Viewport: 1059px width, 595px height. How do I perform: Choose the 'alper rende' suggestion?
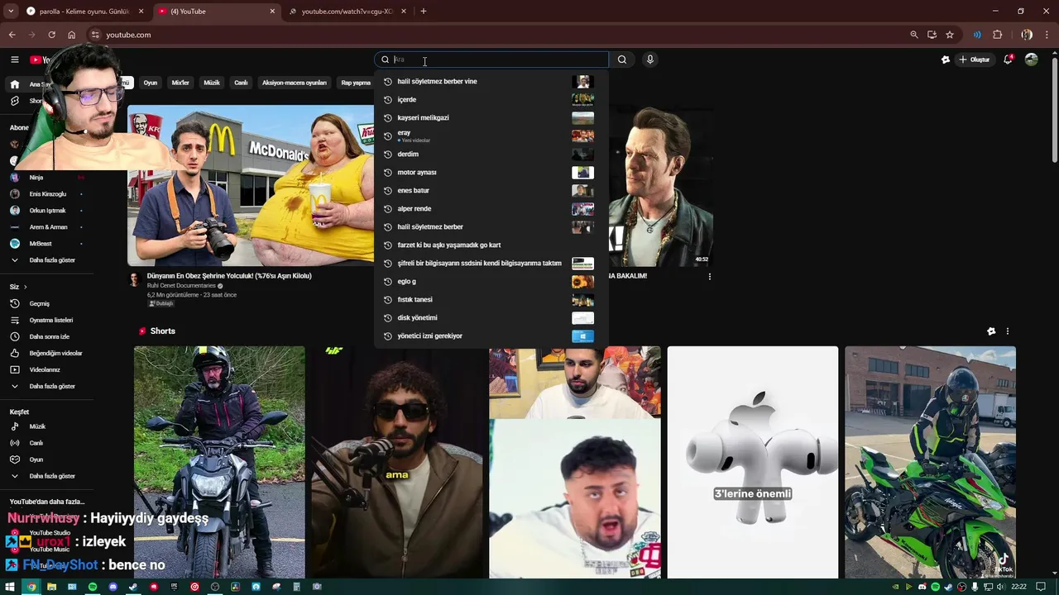click(491, 209)
